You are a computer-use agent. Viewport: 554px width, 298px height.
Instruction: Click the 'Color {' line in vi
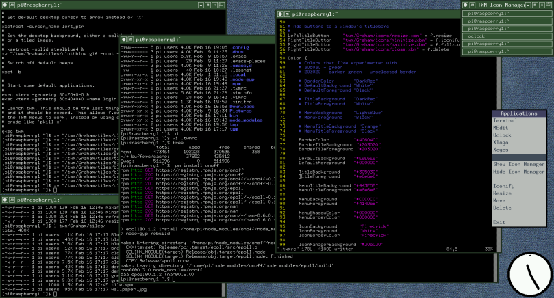point(297,59)
